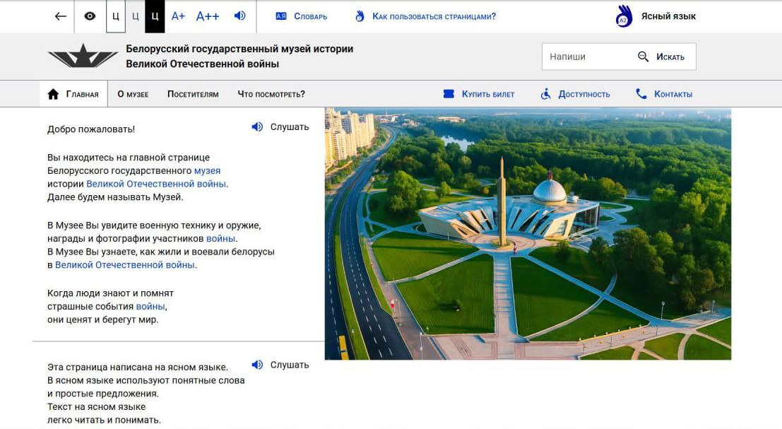Select white background color scheme
The height and width of the screenshot is (429, 782).
[x=116, y=16]
